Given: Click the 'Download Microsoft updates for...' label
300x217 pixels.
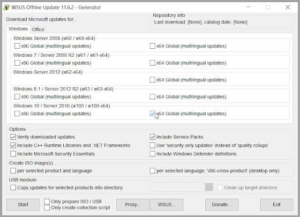Looking at the screenshot, I should 42,20.
